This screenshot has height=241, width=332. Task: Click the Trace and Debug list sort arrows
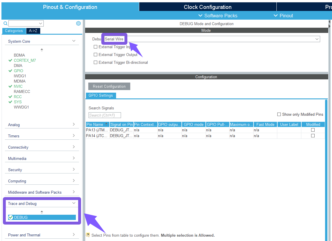coord(42,212)
